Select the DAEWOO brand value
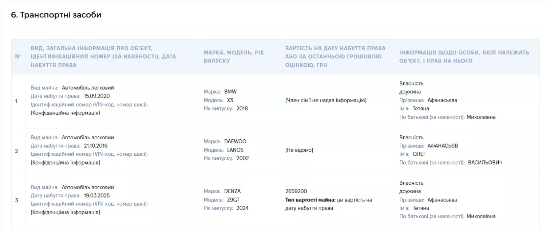Screen dimensions: 546x231 click(x=235, y=142)
